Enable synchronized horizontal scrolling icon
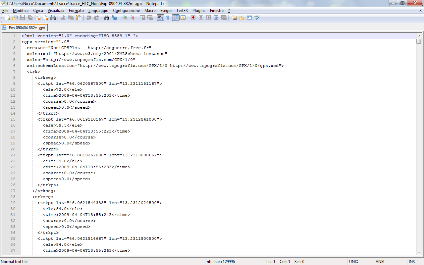The width and height of the screenshot is (424, 265). point(150,18)
